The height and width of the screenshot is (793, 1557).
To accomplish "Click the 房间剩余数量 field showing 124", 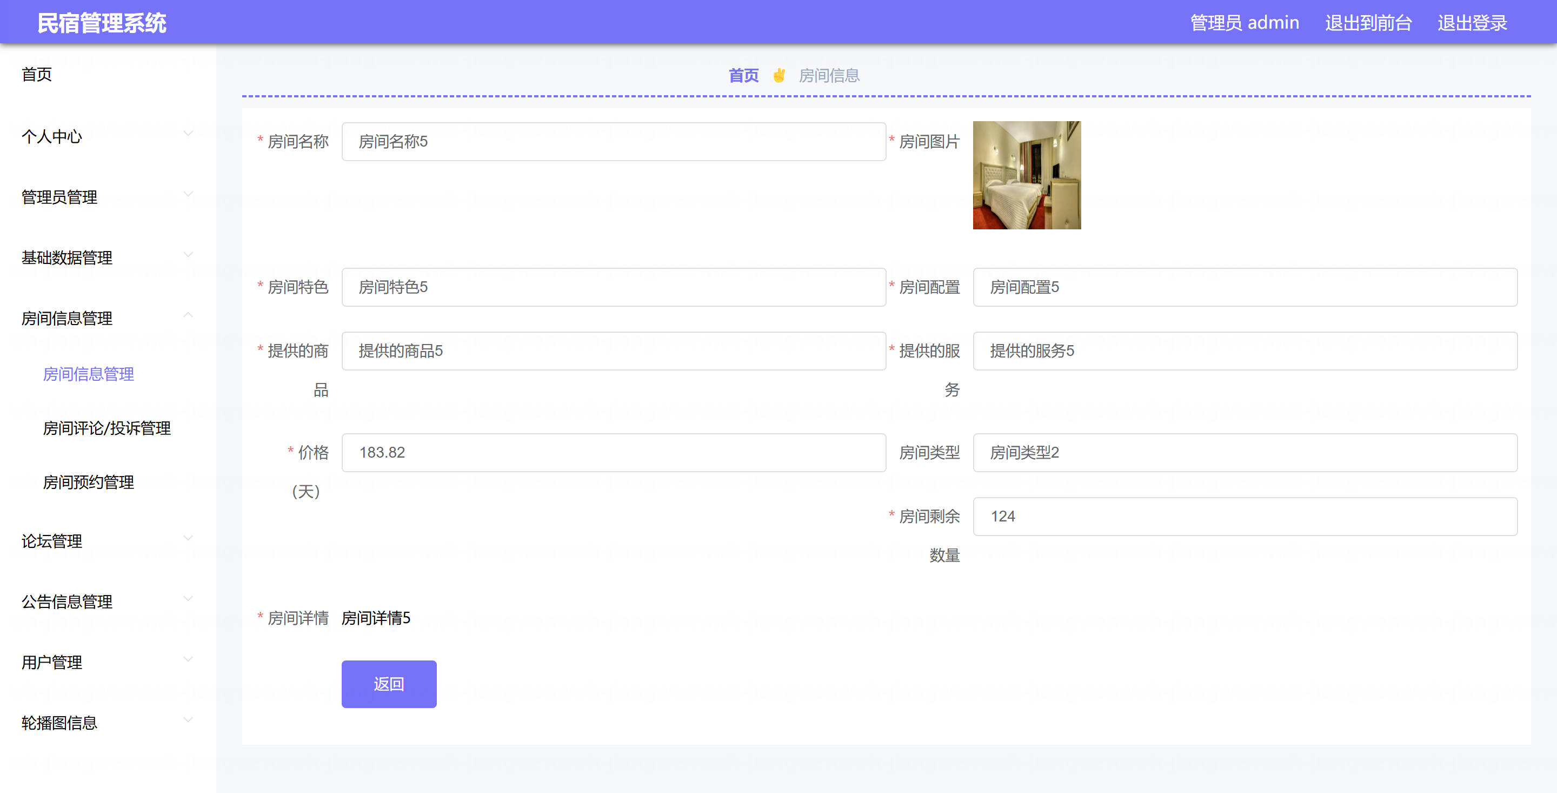I will coord(1245,517).
